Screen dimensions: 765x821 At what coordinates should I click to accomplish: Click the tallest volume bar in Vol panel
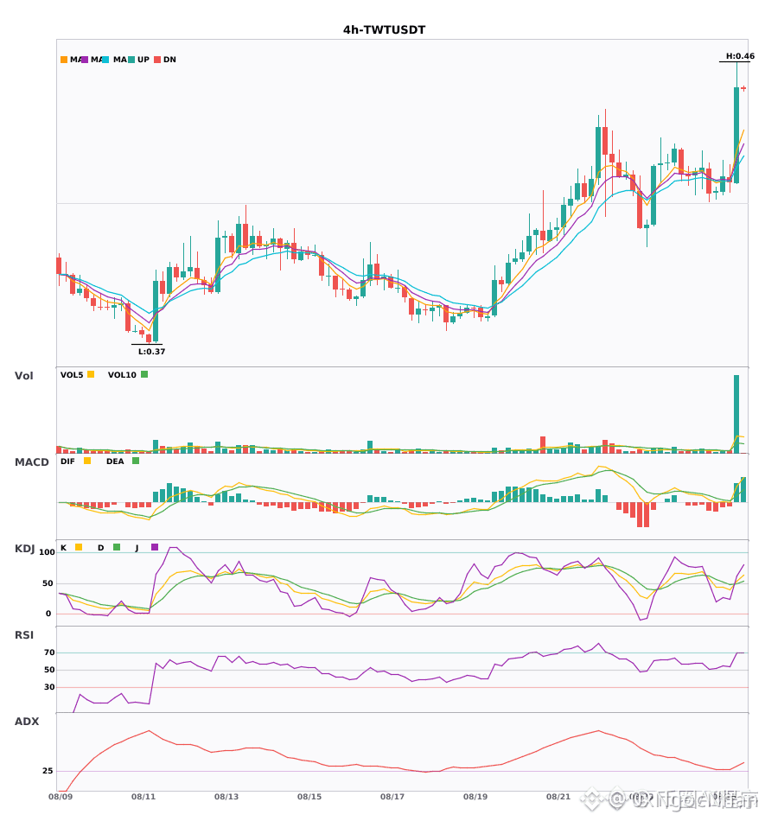pyautogui.click(x=736, y=414)
